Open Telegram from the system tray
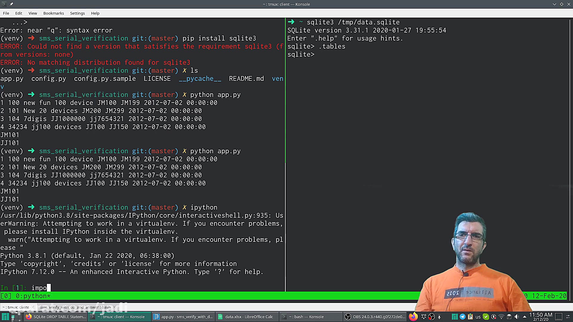The height and width of the screenshot is (322, 573). click(x=463, y=317)
